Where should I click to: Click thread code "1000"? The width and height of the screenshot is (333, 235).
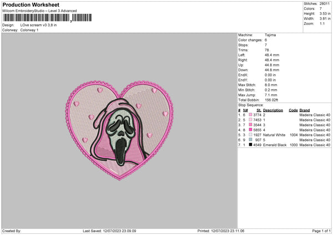coord(294,145)
